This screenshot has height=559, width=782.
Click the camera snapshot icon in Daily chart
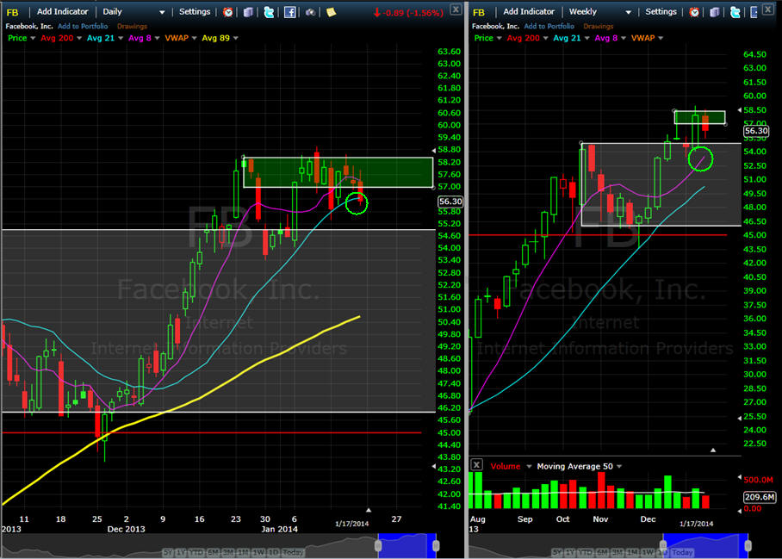coord(310,12)
